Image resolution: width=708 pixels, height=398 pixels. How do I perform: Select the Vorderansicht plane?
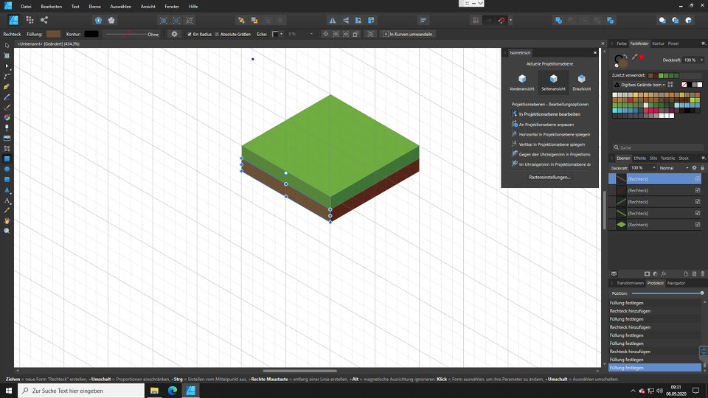(x=521, y=83)
